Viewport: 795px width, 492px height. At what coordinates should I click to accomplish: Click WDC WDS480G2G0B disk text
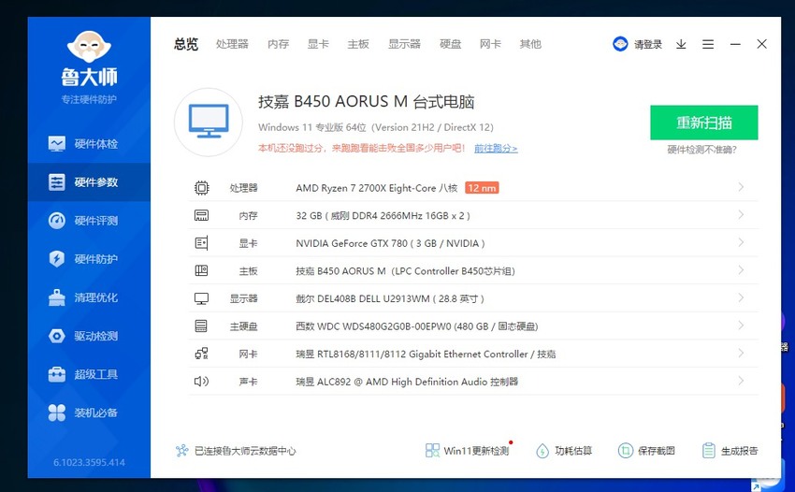(x=417, y=326)
